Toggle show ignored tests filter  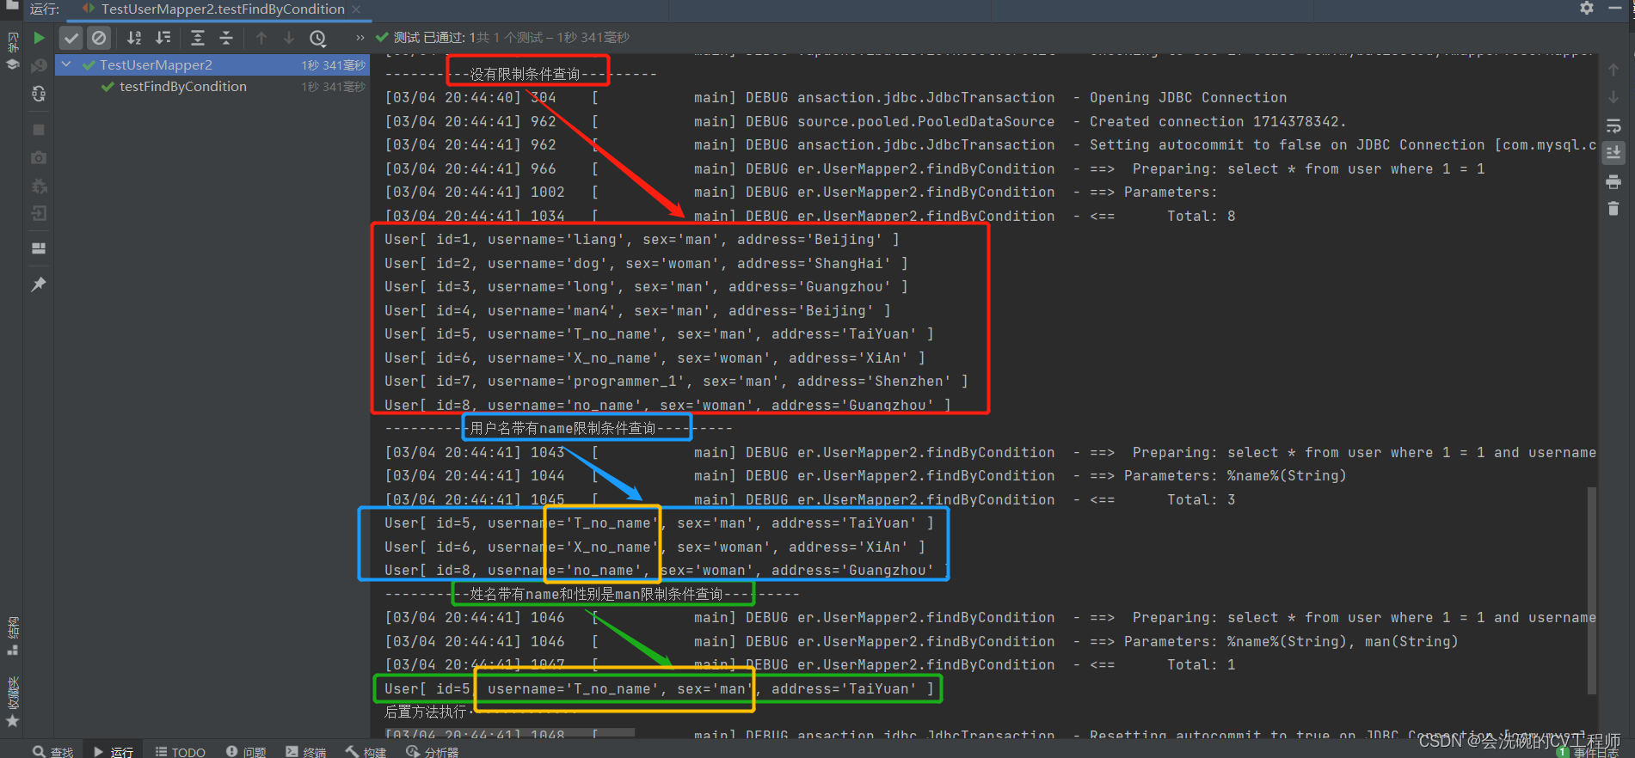pos(99,38)
